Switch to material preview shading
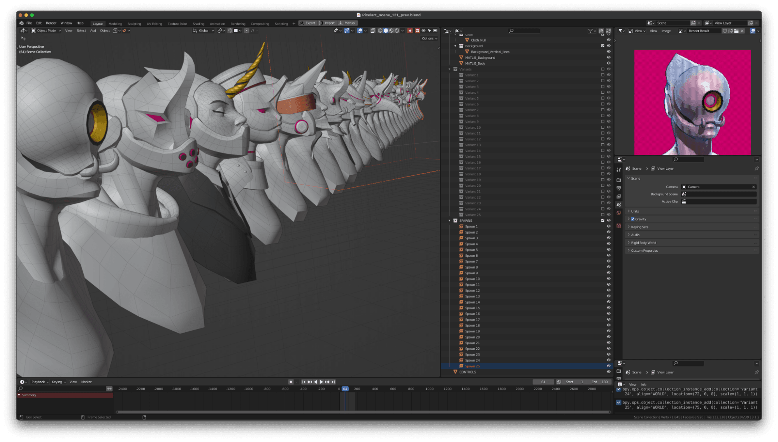The height and width of the screenshot is (442, 778). click(x=391, y=31)
